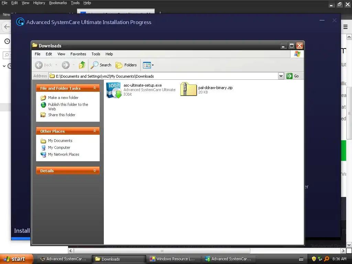
Task: Click the Advanced SystemCare installer logo
Action: (x=20, y=22)
